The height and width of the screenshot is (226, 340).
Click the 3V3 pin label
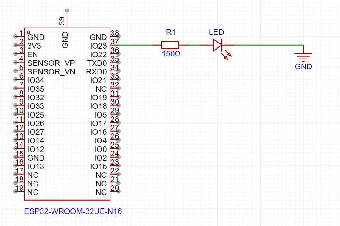pos(34,46)
